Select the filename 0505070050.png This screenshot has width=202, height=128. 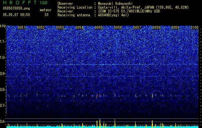pos(16,8)
